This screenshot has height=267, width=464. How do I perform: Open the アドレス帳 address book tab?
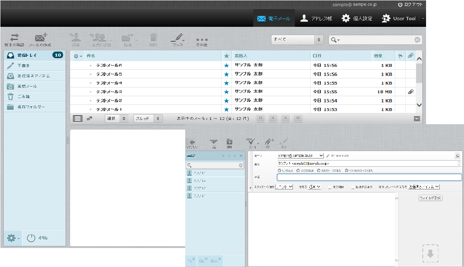[x=316, y=19]
